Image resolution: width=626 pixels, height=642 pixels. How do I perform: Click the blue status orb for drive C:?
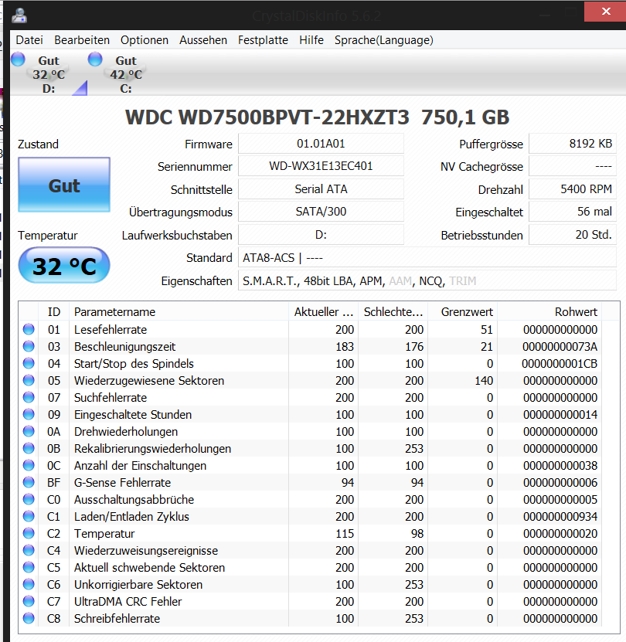tap(95, 59)
